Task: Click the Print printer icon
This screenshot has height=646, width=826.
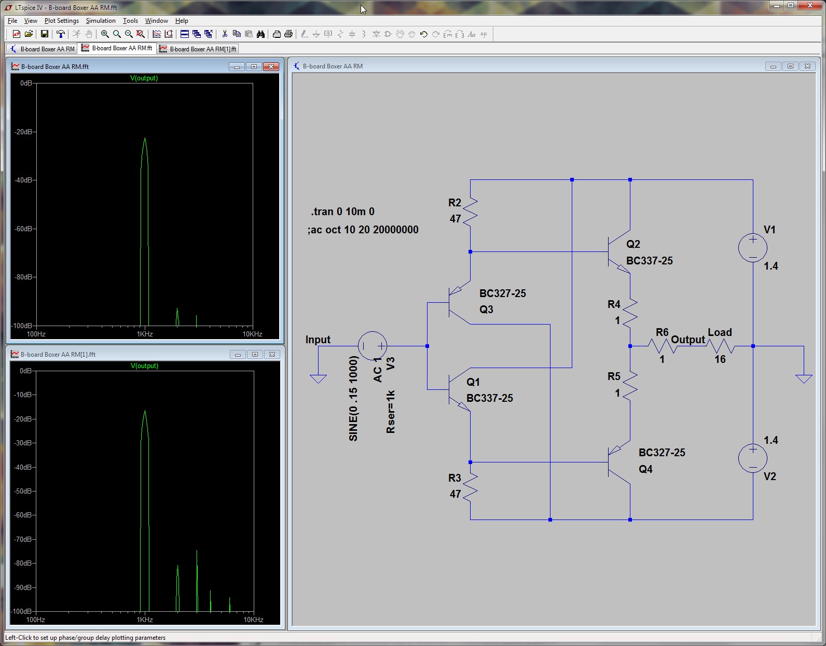Action: coord(288,34)
